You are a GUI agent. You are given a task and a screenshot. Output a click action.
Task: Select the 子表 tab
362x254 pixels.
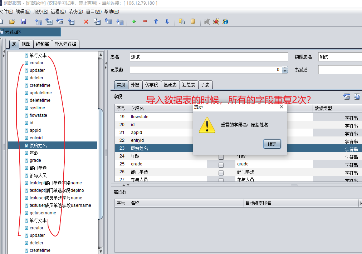(x=205, y=85)
